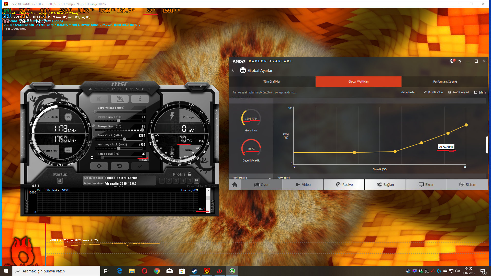Open the Action Center notifications icon
The width and height of the screenshot is (491, 276).
pyautogui.click(x=483, y=271)
